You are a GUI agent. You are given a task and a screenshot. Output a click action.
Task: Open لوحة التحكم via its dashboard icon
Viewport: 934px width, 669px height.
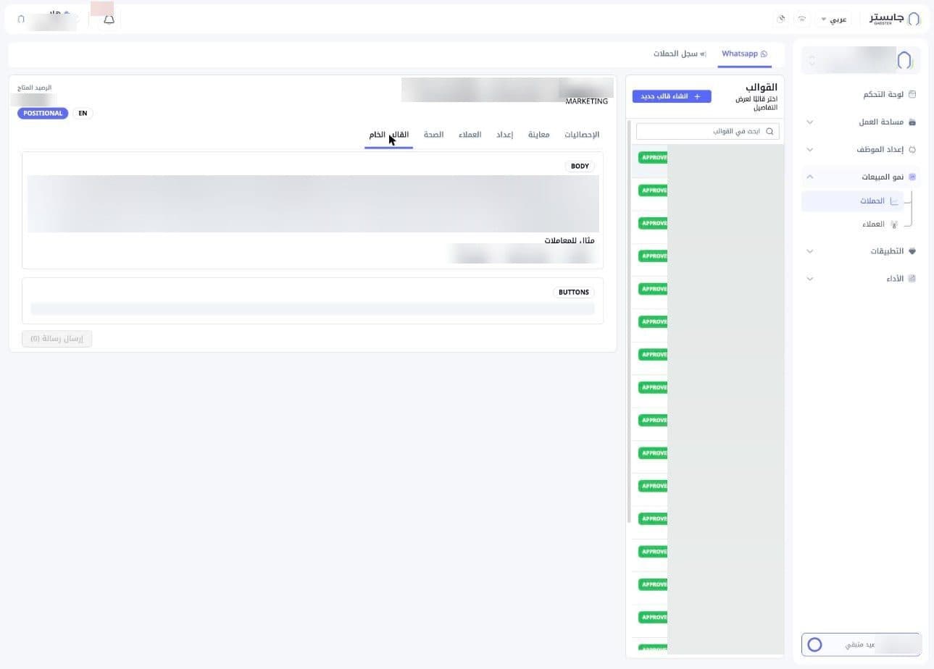click(912, 95)
